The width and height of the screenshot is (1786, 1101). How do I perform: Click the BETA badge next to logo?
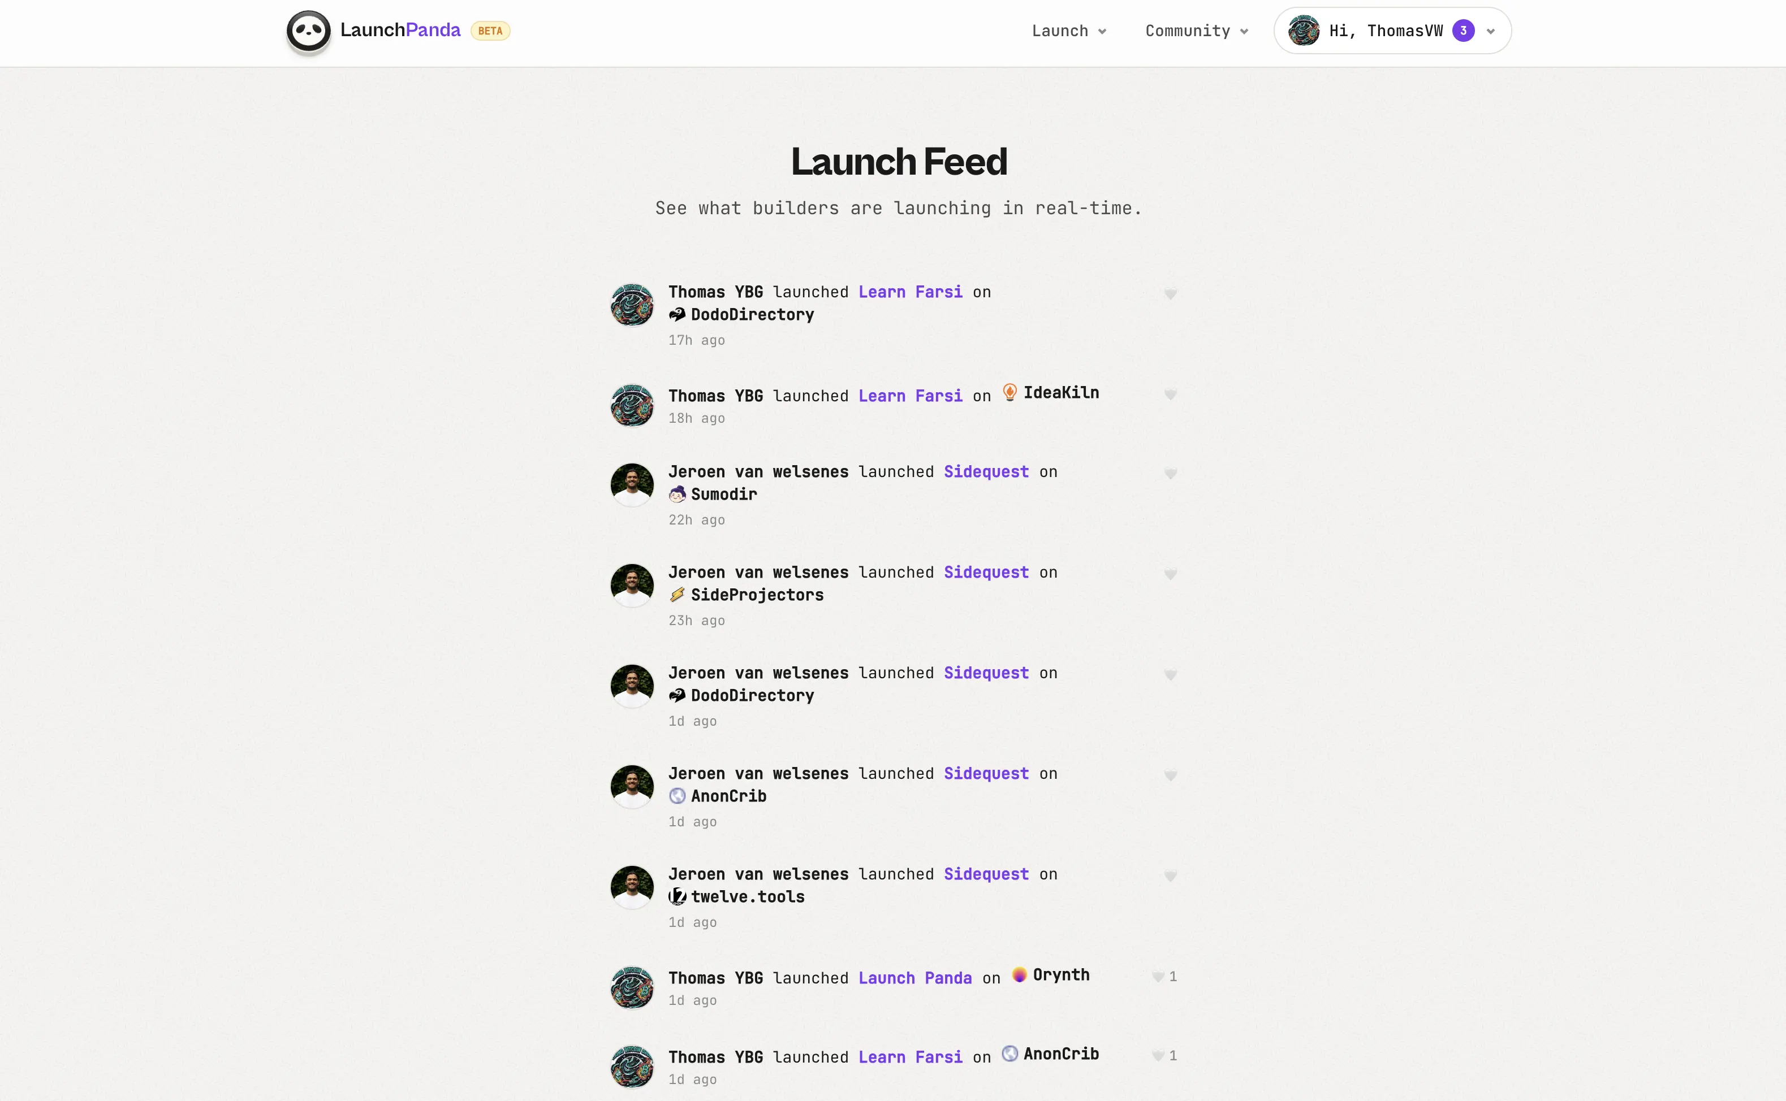490,31
